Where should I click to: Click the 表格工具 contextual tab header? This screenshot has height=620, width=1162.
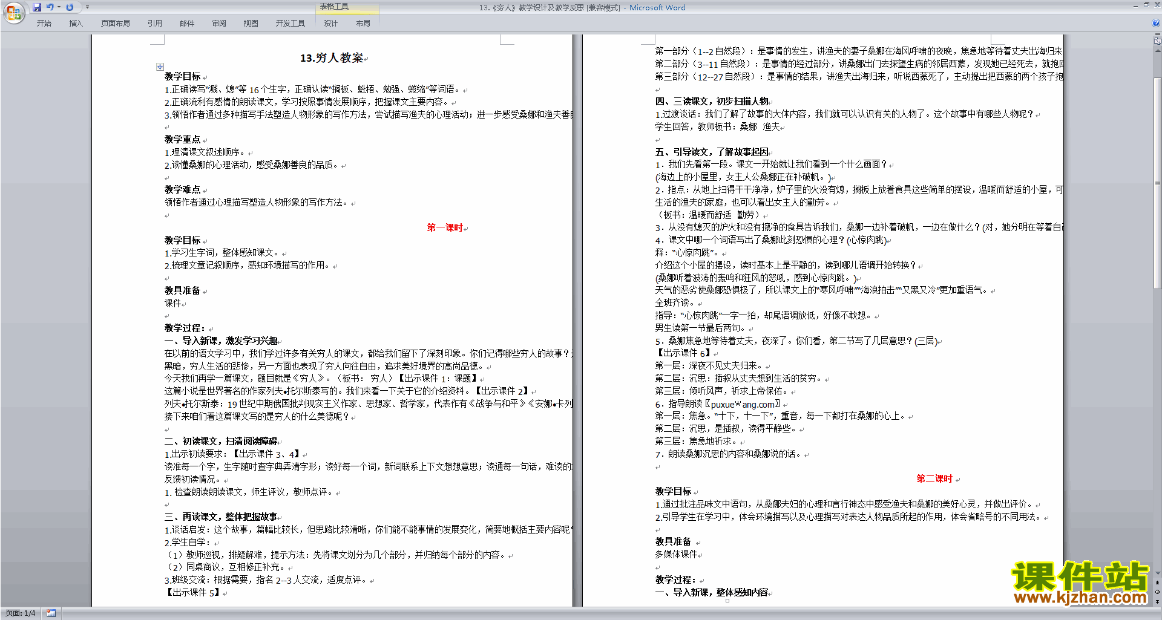334,7
